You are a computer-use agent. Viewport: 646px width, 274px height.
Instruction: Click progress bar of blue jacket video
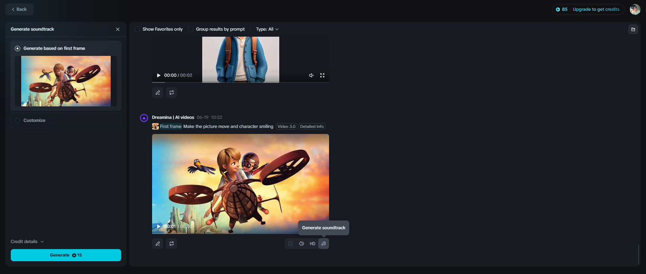pos(241,82)
